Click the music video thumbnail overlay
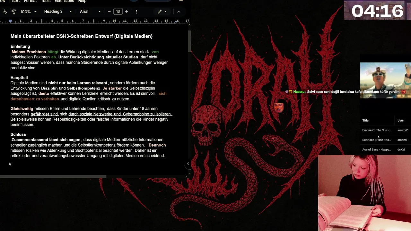411x231 pixels. tap(385, 80)
